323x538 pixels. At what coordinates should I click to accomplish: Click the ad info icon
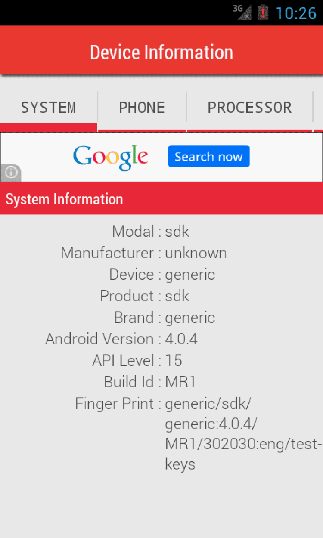pos(11,173)
